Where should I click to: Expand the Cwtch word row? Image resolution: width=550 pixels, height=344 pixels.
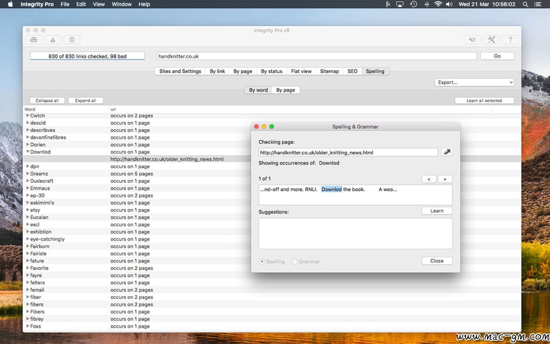pos(27,116)
